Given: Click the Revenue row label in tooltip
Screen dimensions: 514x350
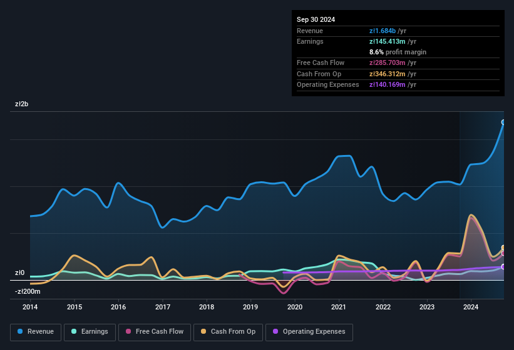Looking at the screenshot, I should [310, 31].
